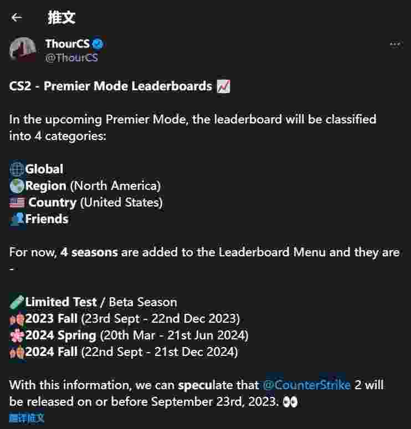
Task: Click the chart emoji after Leaderboards
Action: (x=223, y=86)
